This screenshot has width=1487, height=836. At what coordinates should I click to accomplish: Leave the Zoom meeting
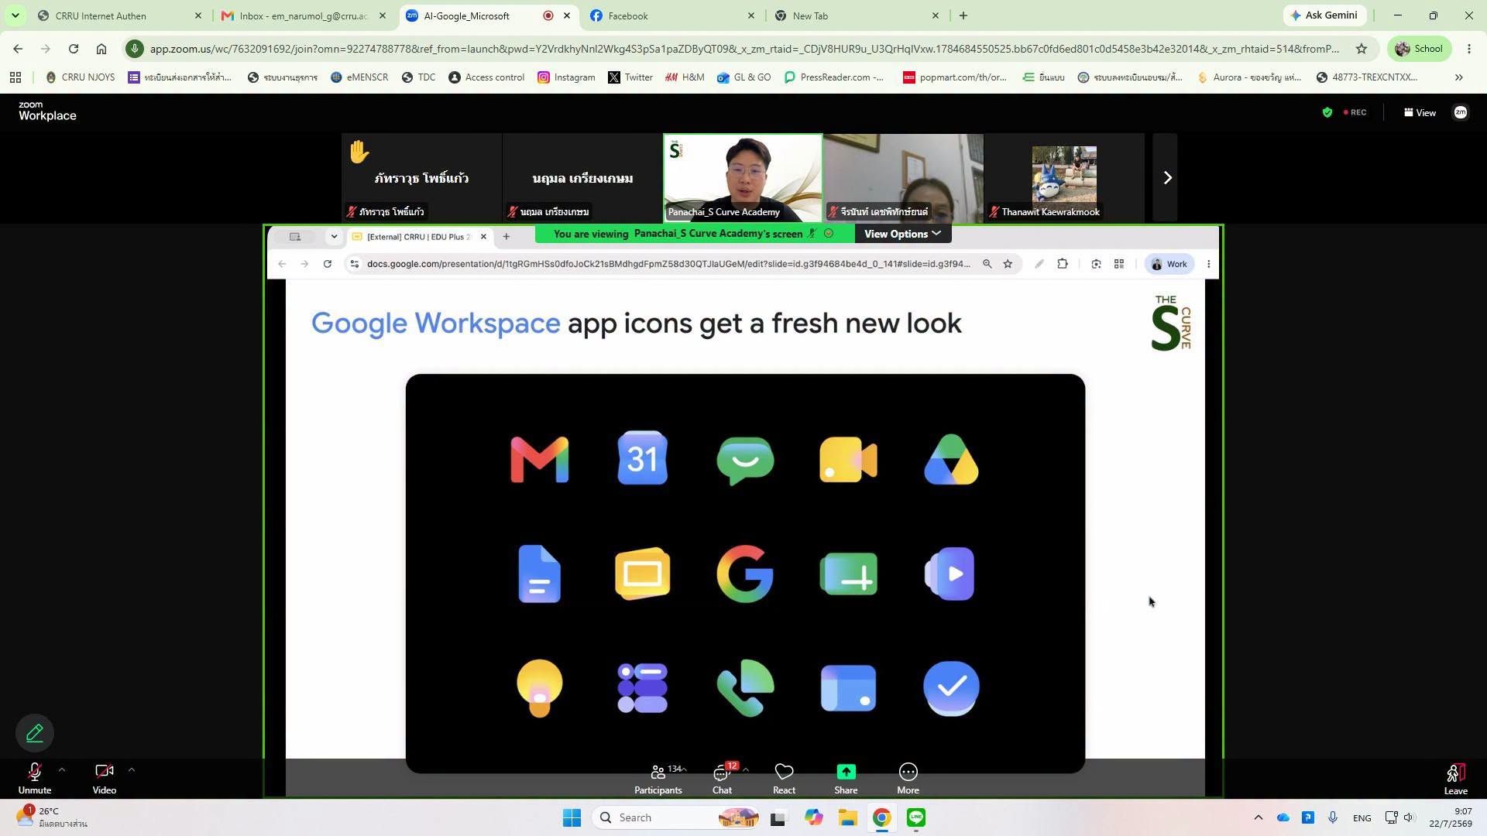pyautogui.click(x=1456, y=779)
